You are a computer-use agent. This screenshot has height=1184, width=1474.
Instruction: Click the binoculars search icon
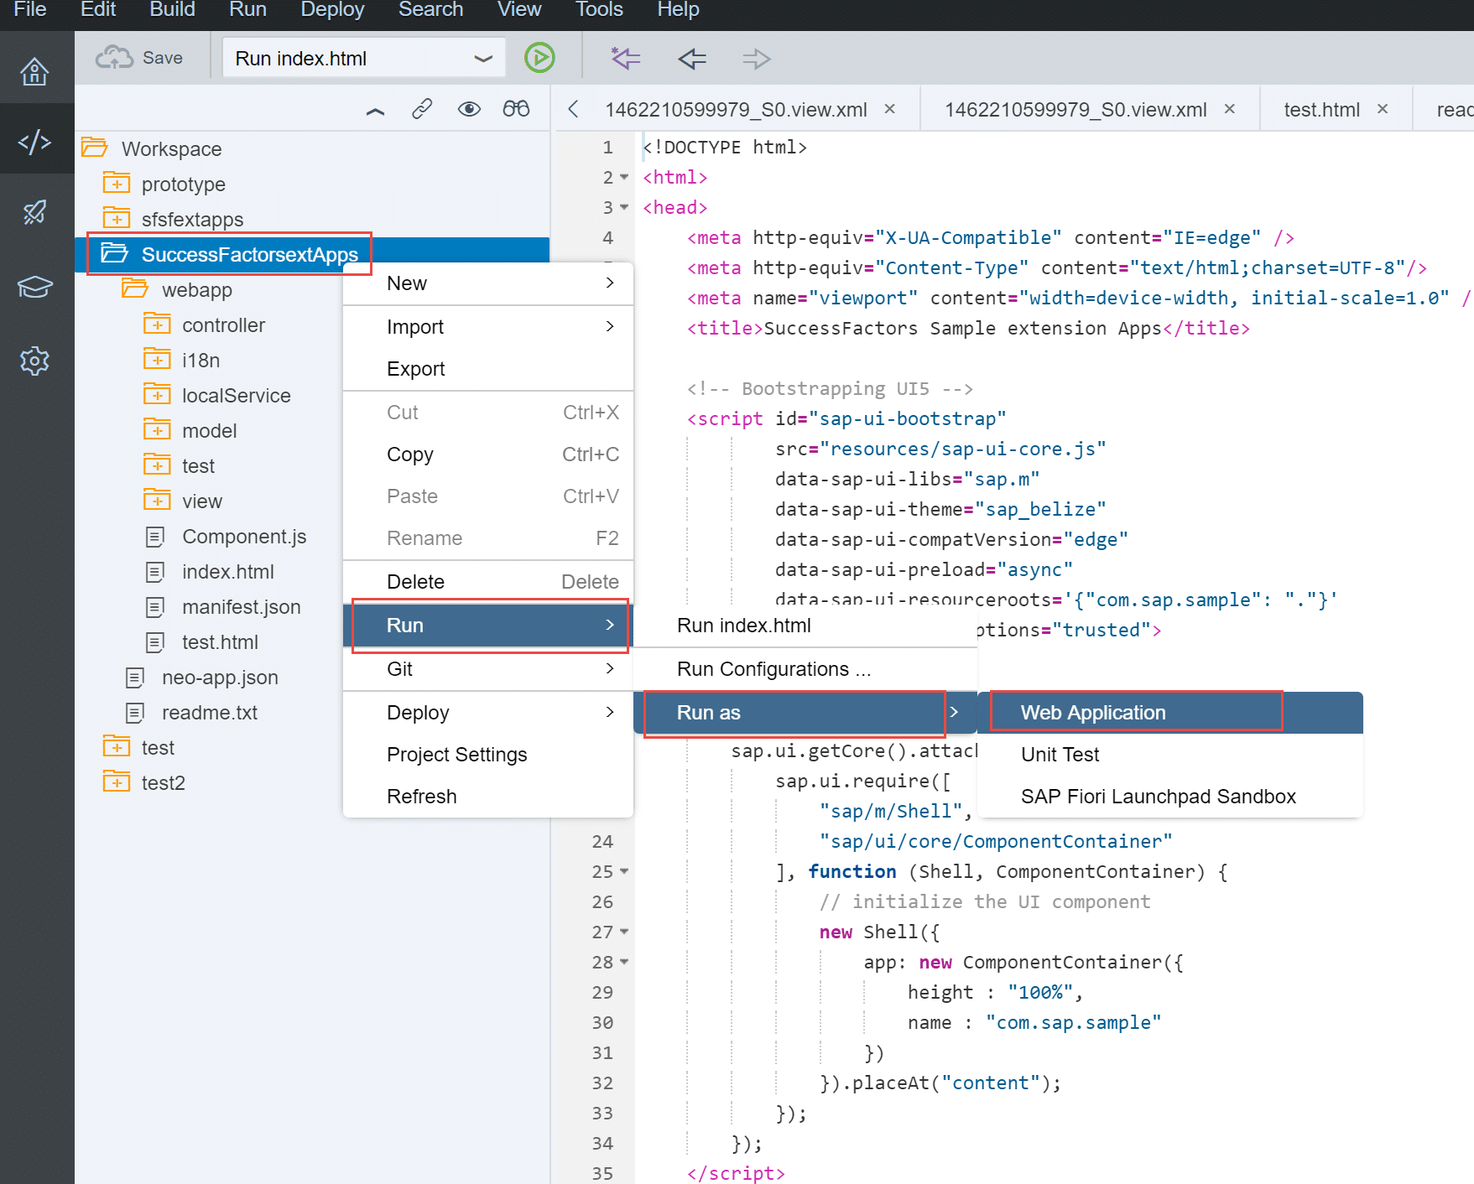pyautogui.click(x=516, y=109)
